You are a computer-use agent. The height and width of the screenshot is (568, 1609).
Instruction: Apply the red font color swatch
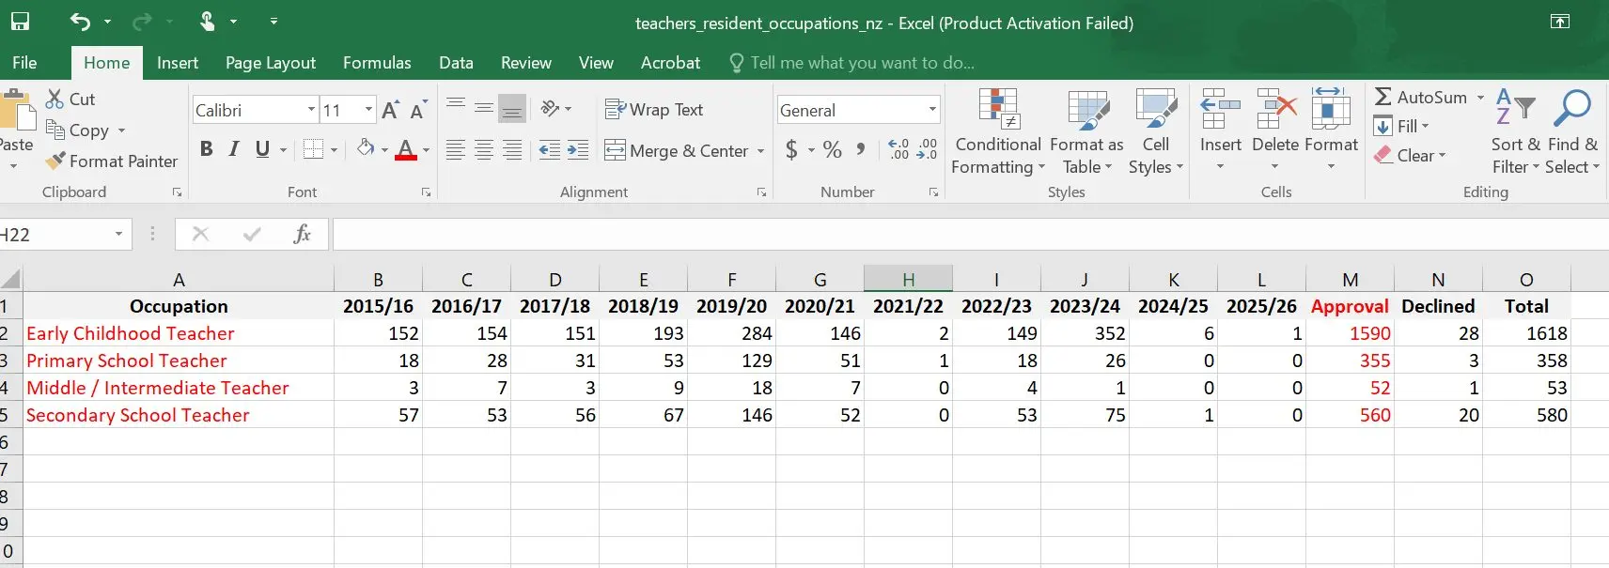click(406, 150)
